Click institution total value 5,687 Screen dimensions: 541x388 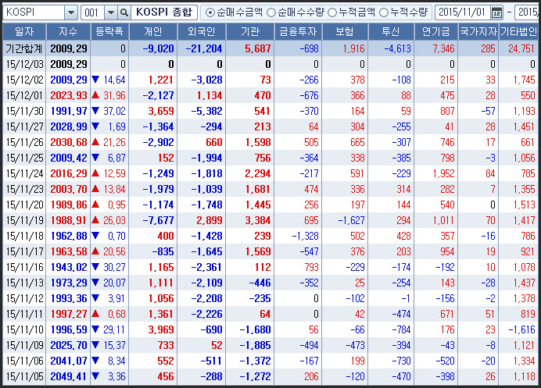[x=258, y=48]
